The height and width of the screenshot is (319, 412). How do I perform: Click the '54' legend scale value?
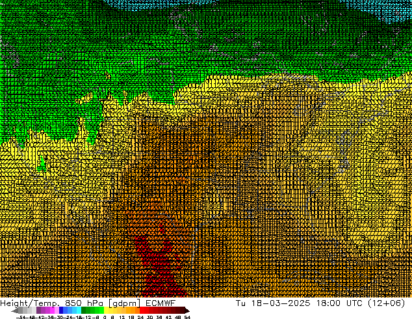pos(187,318)
